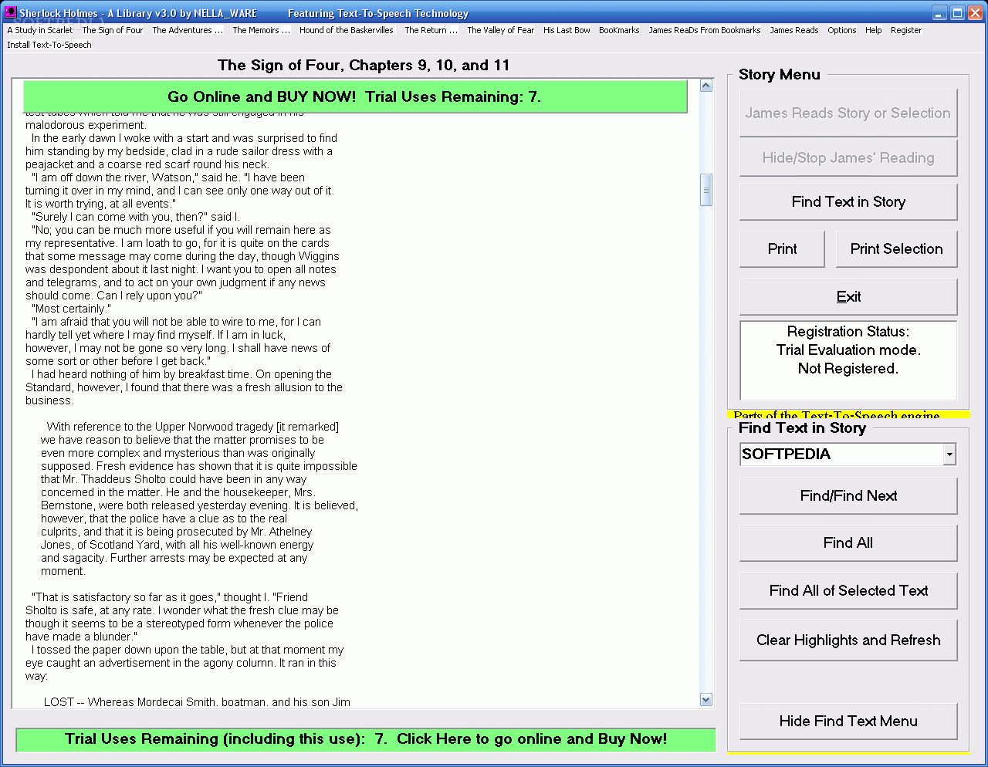The image size is (988, 767).
Task: Click the yellow Text-To-Speech engine ticker
Action: coord(848,414)
